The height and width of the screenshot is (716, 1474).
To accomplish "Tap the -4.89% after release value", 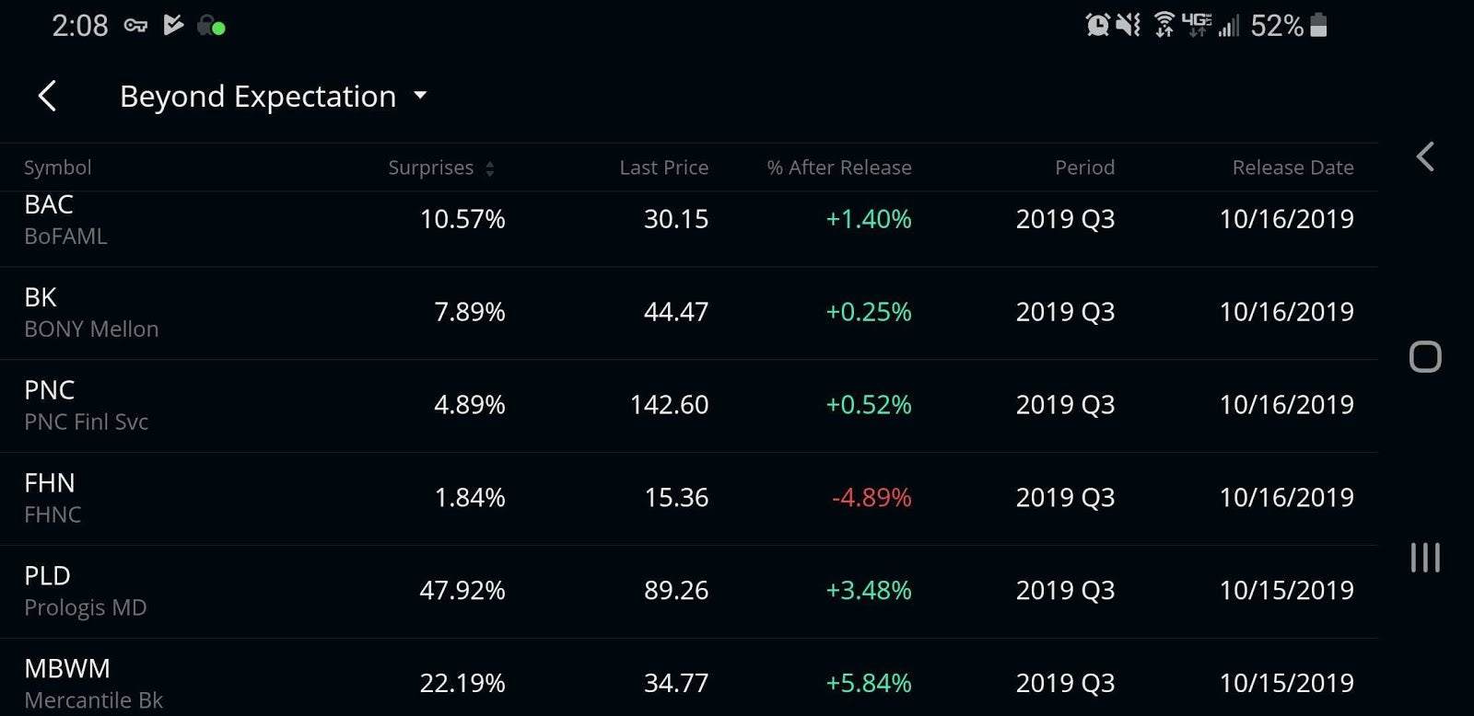I will click(872, 498).
